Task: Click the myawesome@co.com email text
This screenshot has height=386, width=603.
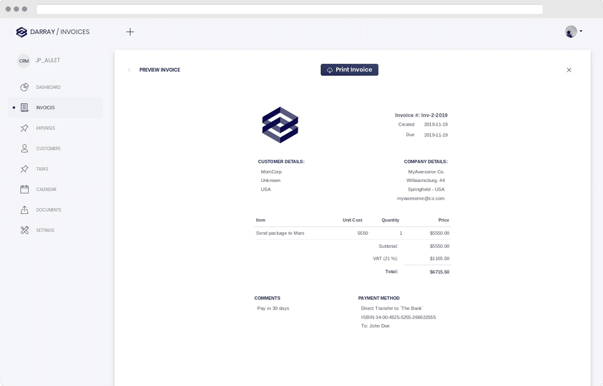Action: click(x=421, y=198)
